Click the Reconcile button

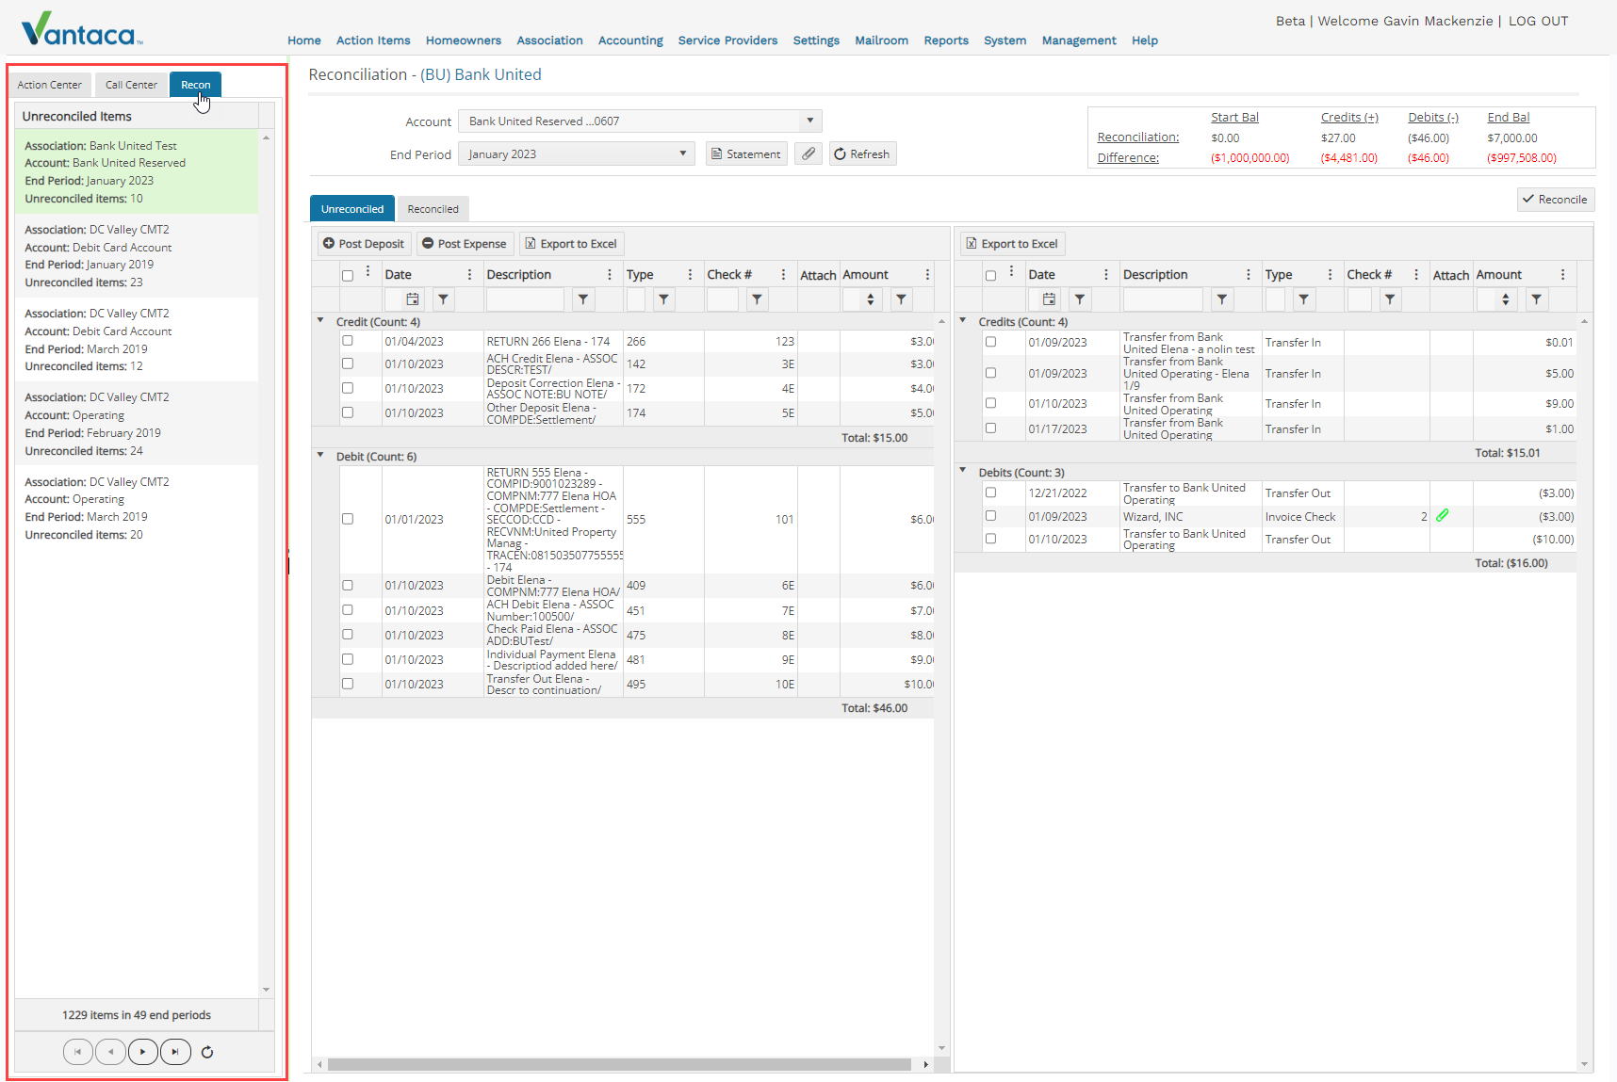[1555, 199]
